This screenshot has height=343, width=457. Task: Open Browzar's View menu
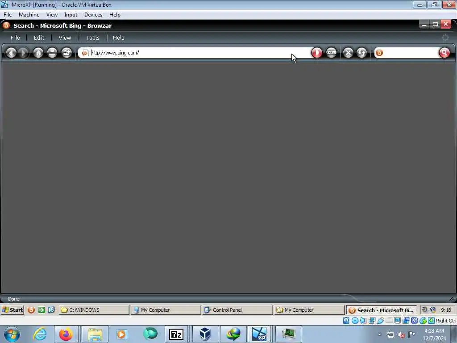coord(65,38)
